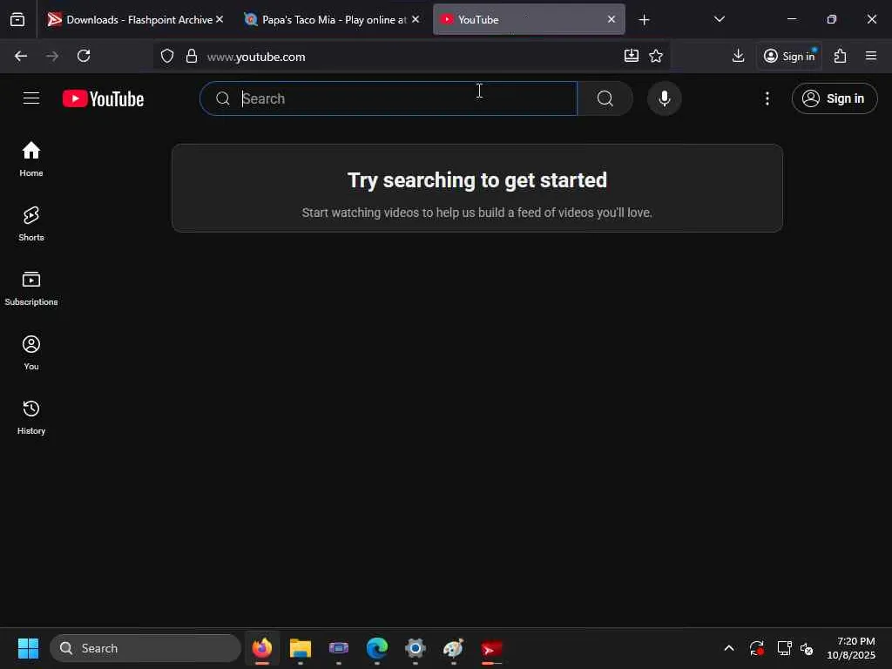Open YouTube settings three-dot menu
This screenshot has width=892, height=669.
767,98
